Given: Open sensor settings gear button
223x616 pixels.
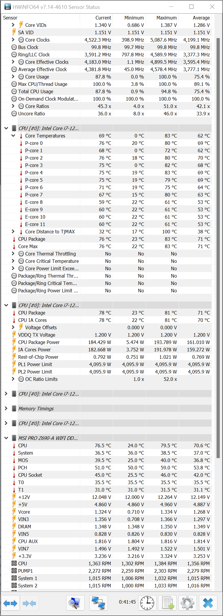Looking at the screenshot, I should (187, 603).
